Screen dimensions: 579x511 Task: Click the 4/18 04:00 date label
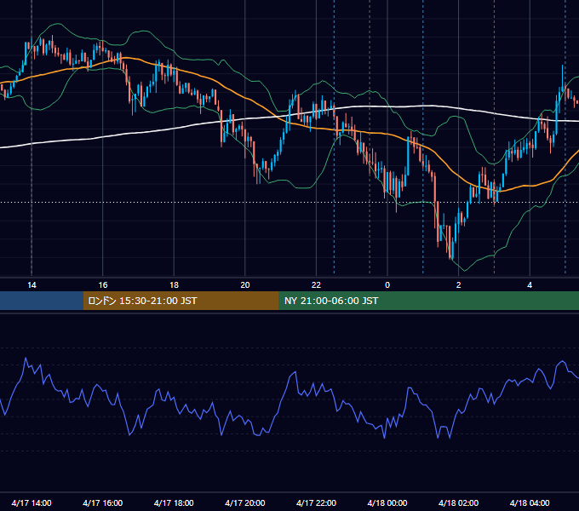[530, 502]
